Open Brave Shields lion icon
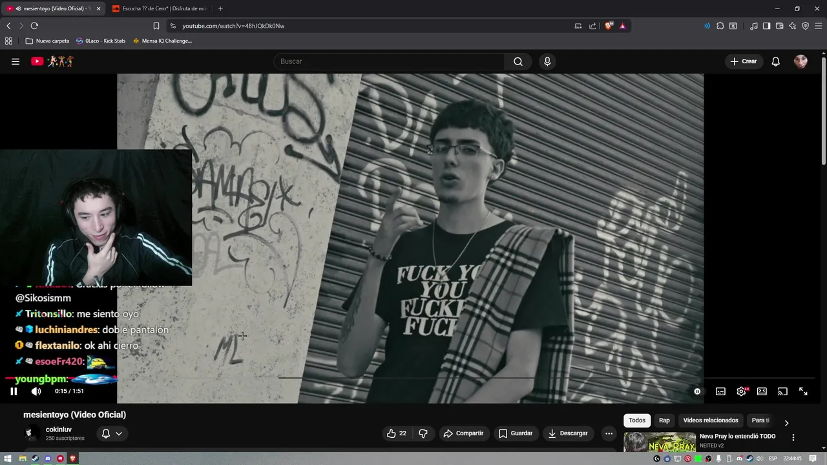The width and height of the screenshot is (827, 465). [609, 26]
